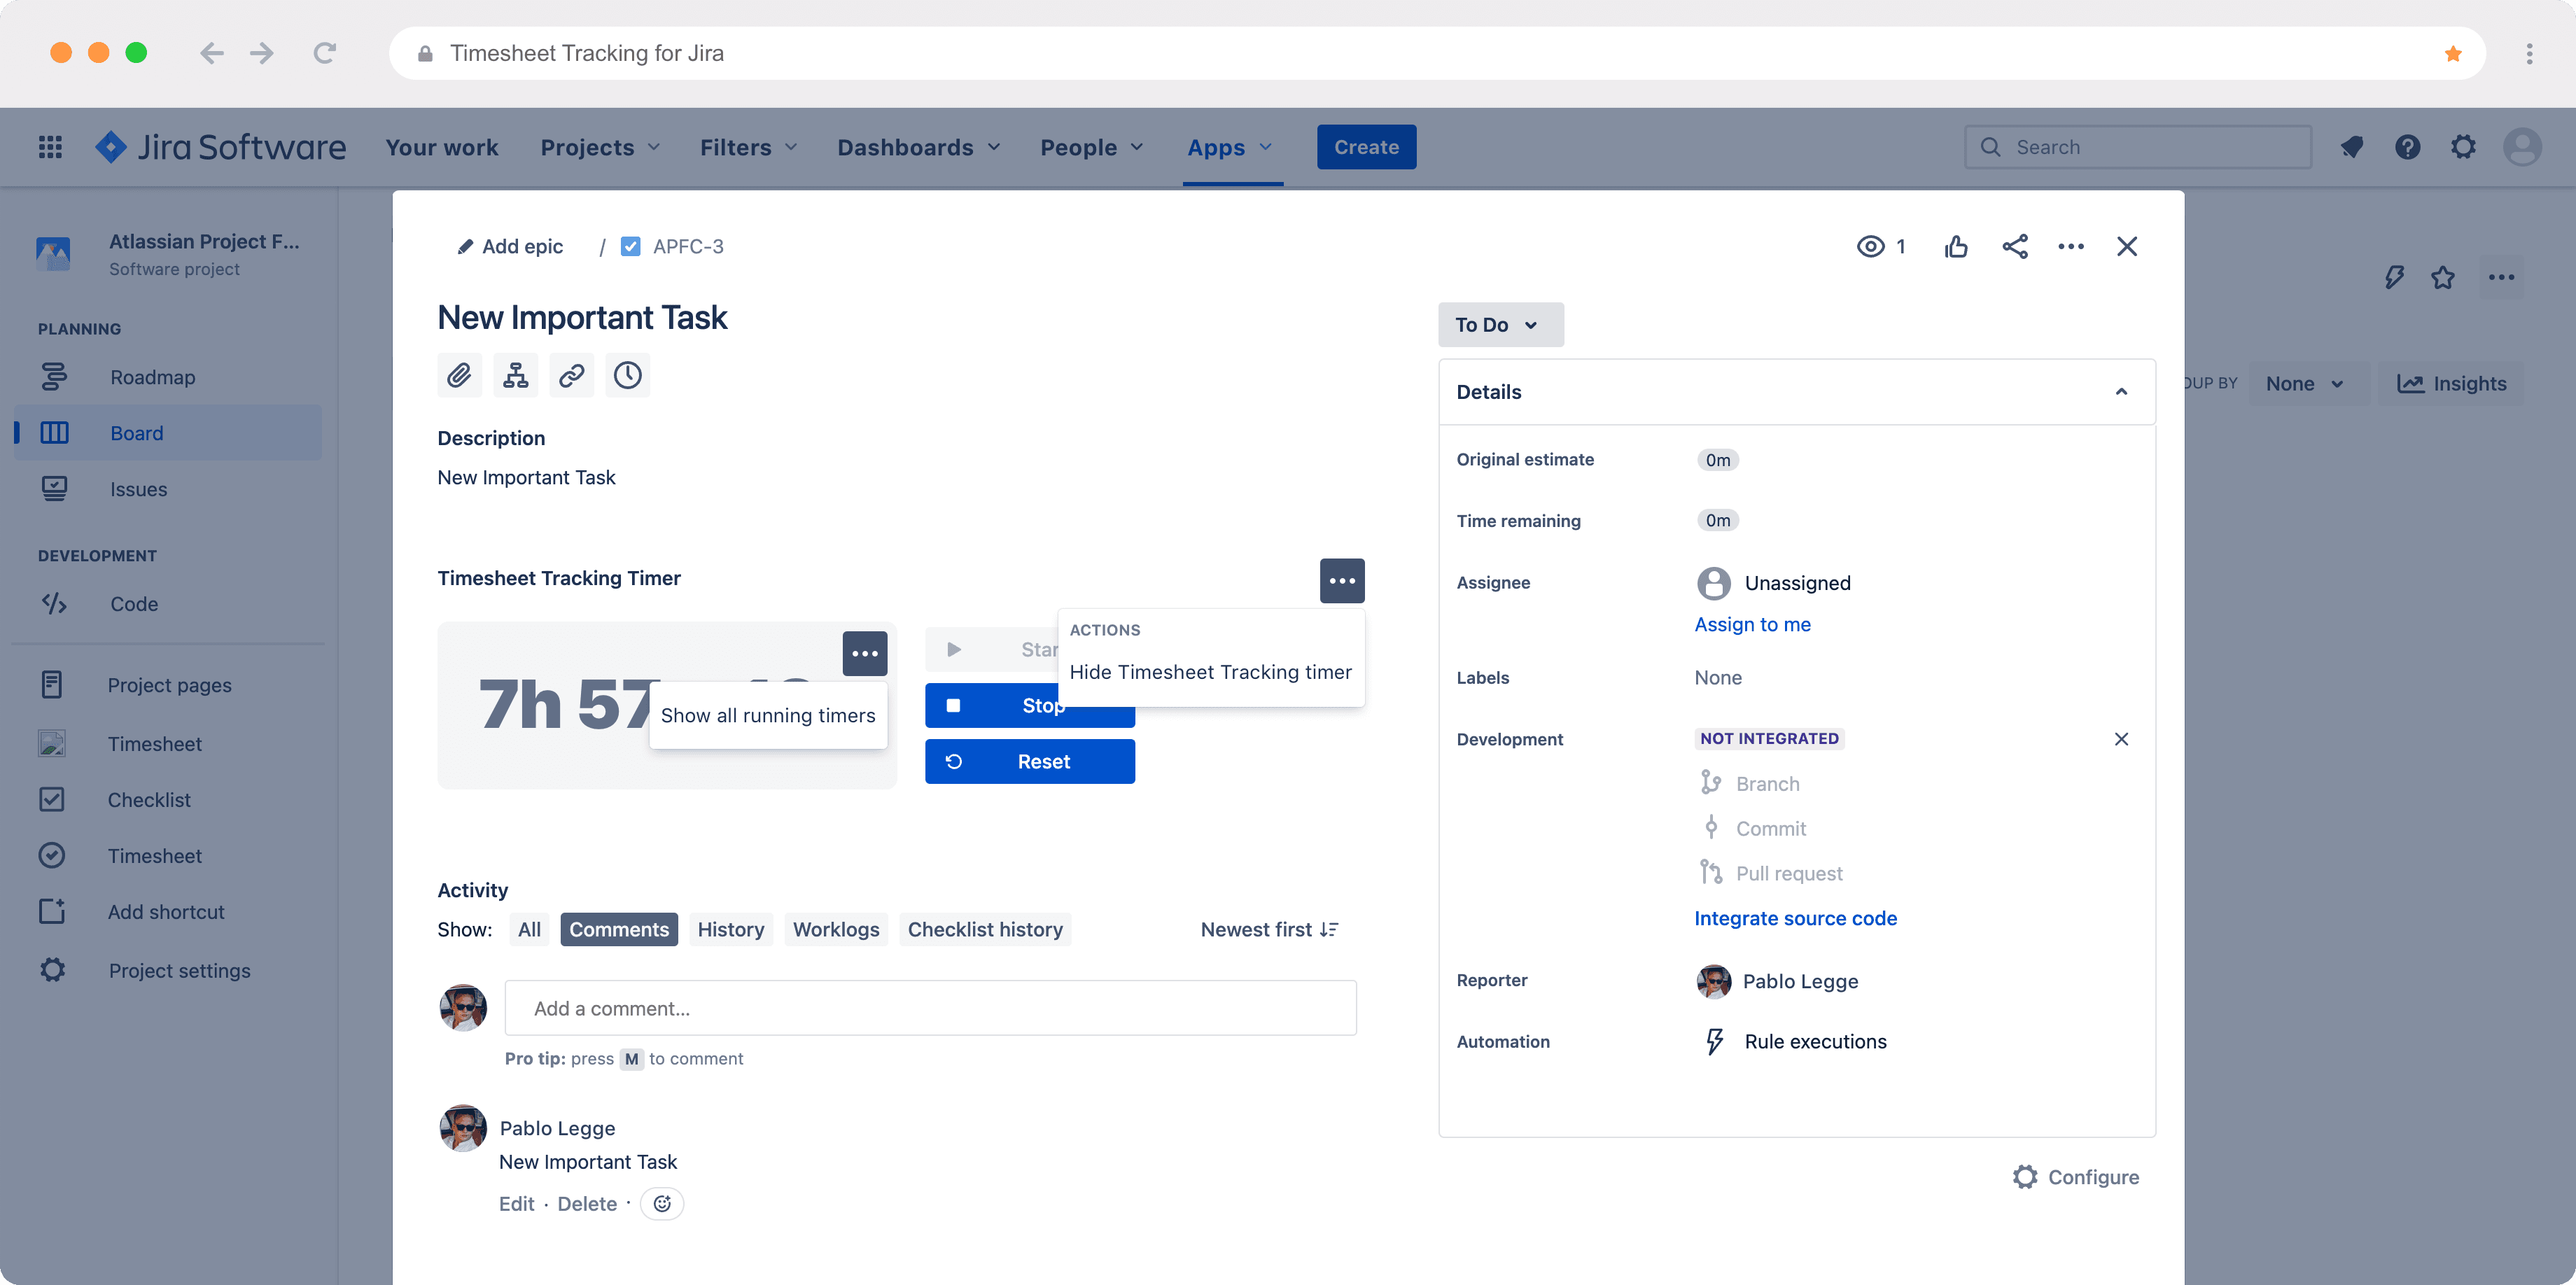This screenshot has height=1285, width=2576.
Task: Click the Jira Software logo
Action: (220, 147)
